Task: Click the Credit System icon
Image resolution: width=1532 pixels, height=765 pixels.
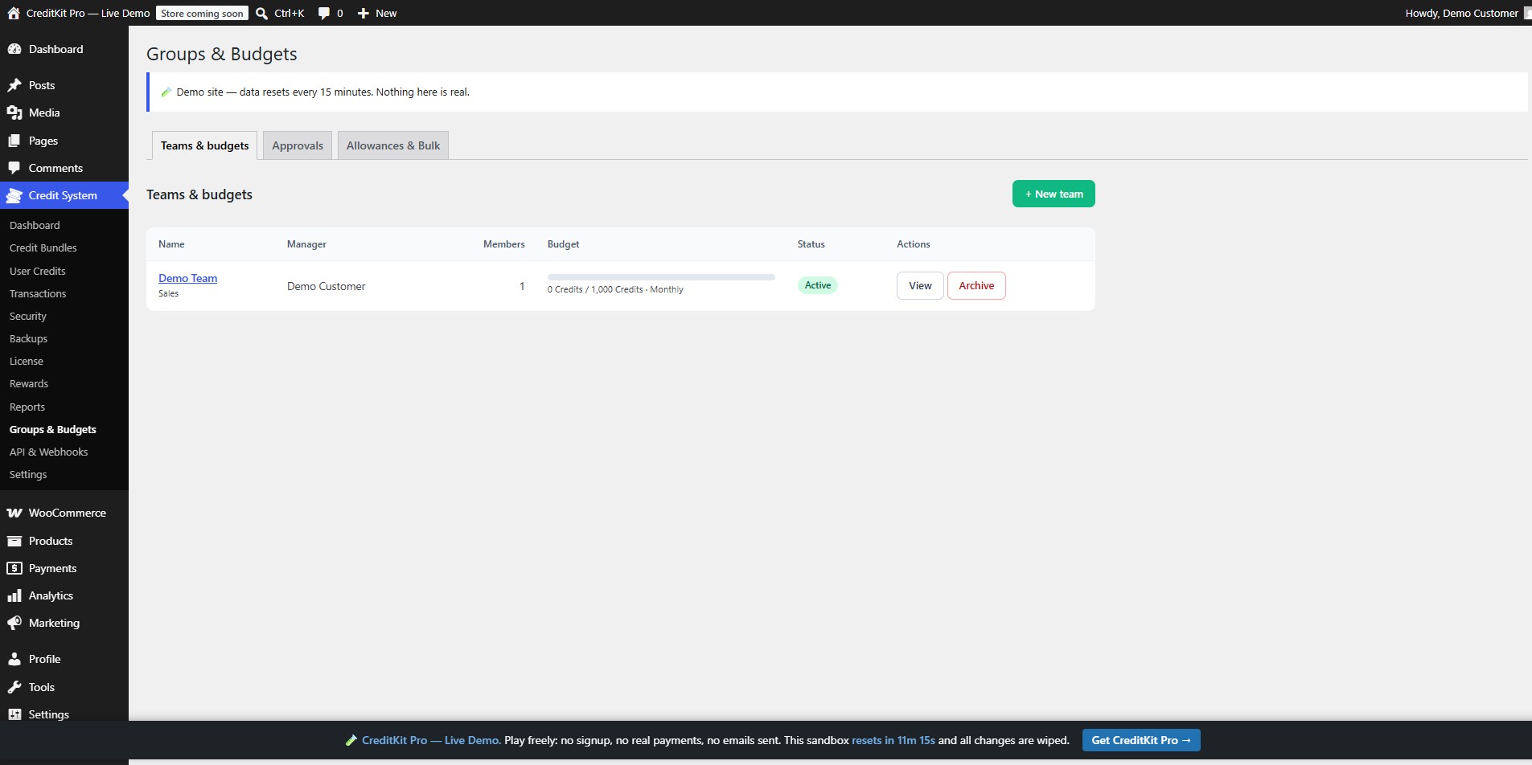Action: coord(14,195)
